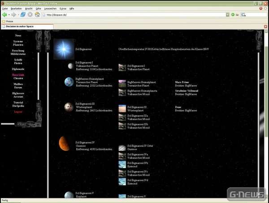Open the Bearbeiten menu
The image size is (269, 203).
(x=16, y=9)
